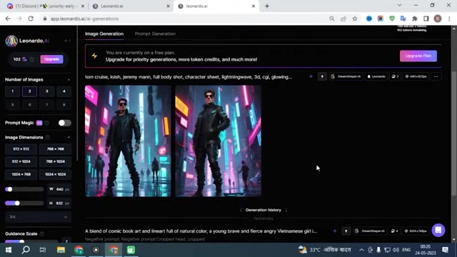Click the up arrow icon beside tom cruise prompt
This screenshot has height=257, width=457.
pyautogui.click(x=322, y=76)
